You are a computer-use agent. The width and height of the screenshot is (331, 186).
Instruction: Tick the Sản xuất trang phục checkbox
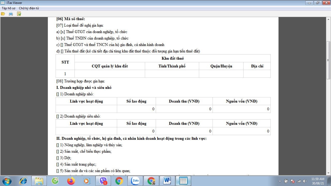coord(58,164)
